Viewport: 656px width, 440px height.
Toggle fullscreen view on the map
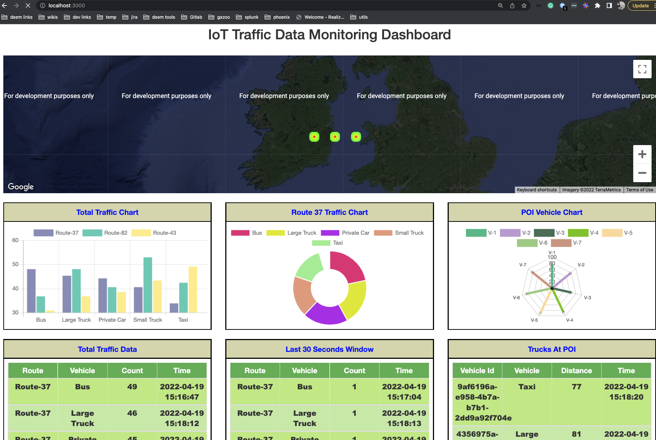pos(642,69)
